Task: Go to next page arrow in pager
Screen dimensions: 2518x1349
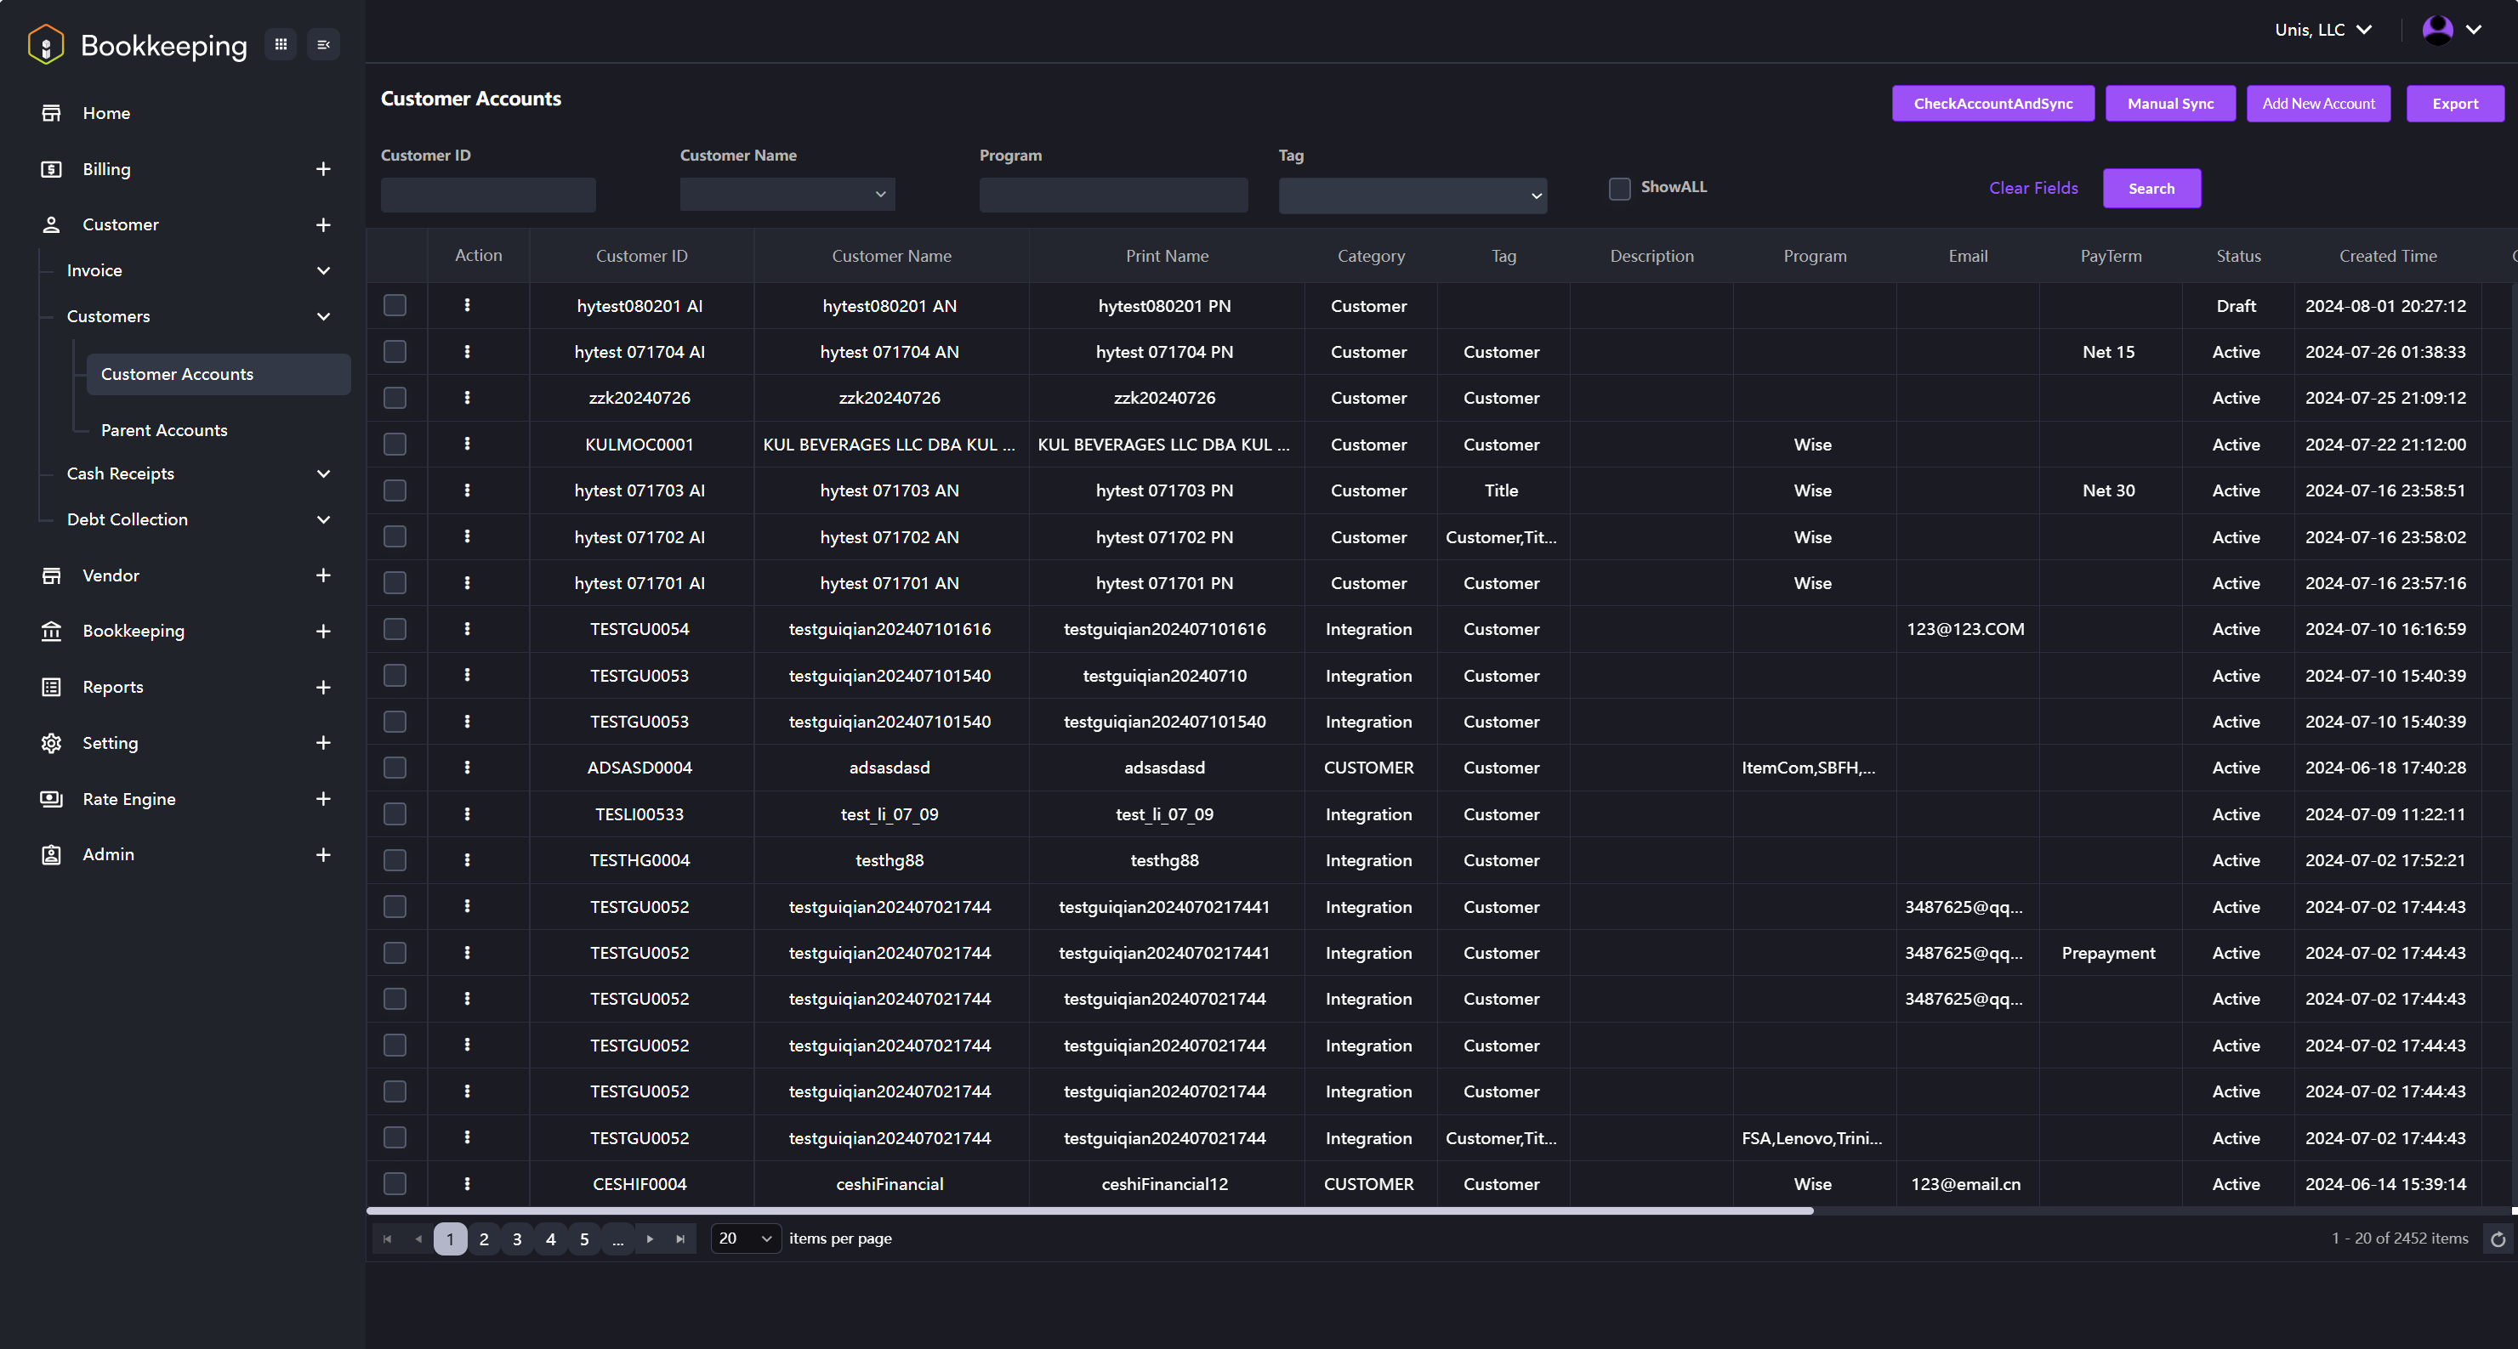Action: (x=650, y=1238)
